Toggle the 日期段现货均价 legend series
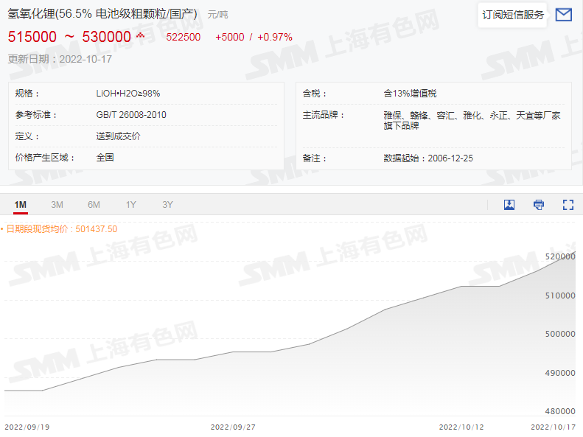The width and height of the screenshot is (583, 437). coord(59,229)
